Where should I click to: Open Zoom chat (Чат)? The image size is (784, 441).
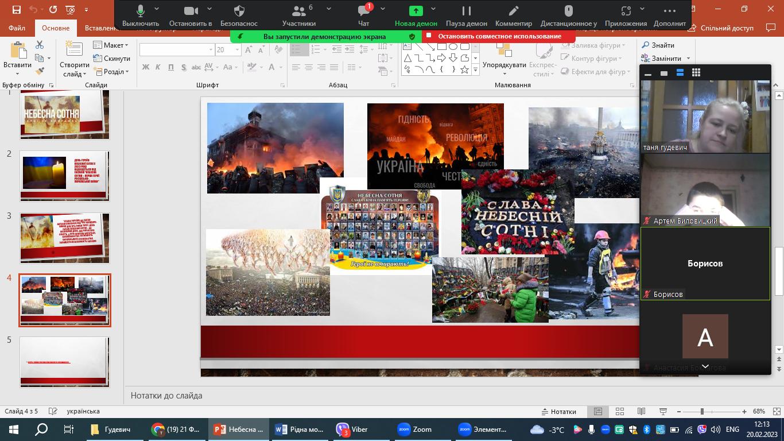tap(363, 16)
